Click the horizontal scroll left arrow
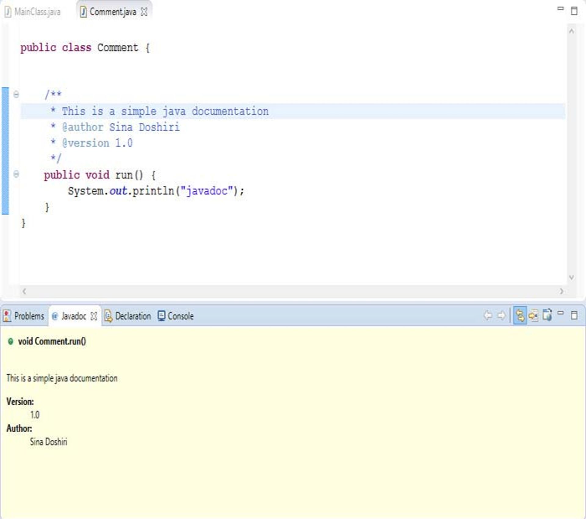 coord(24,291)
